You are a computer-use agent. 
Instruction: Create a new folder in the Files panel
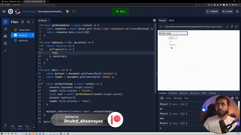pyautogui.click(x=29, y=22)
